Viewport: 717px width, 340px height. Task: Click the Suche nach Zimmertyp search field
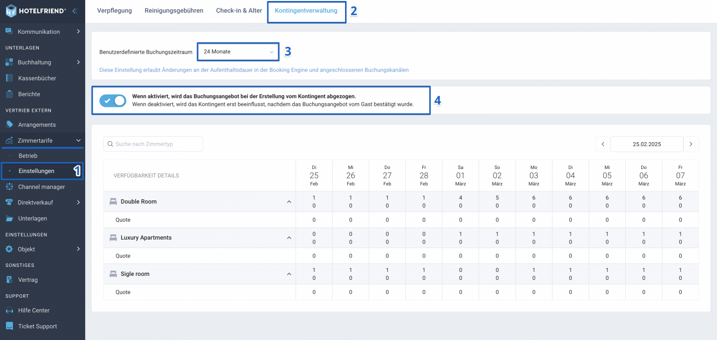click(153, 144)
